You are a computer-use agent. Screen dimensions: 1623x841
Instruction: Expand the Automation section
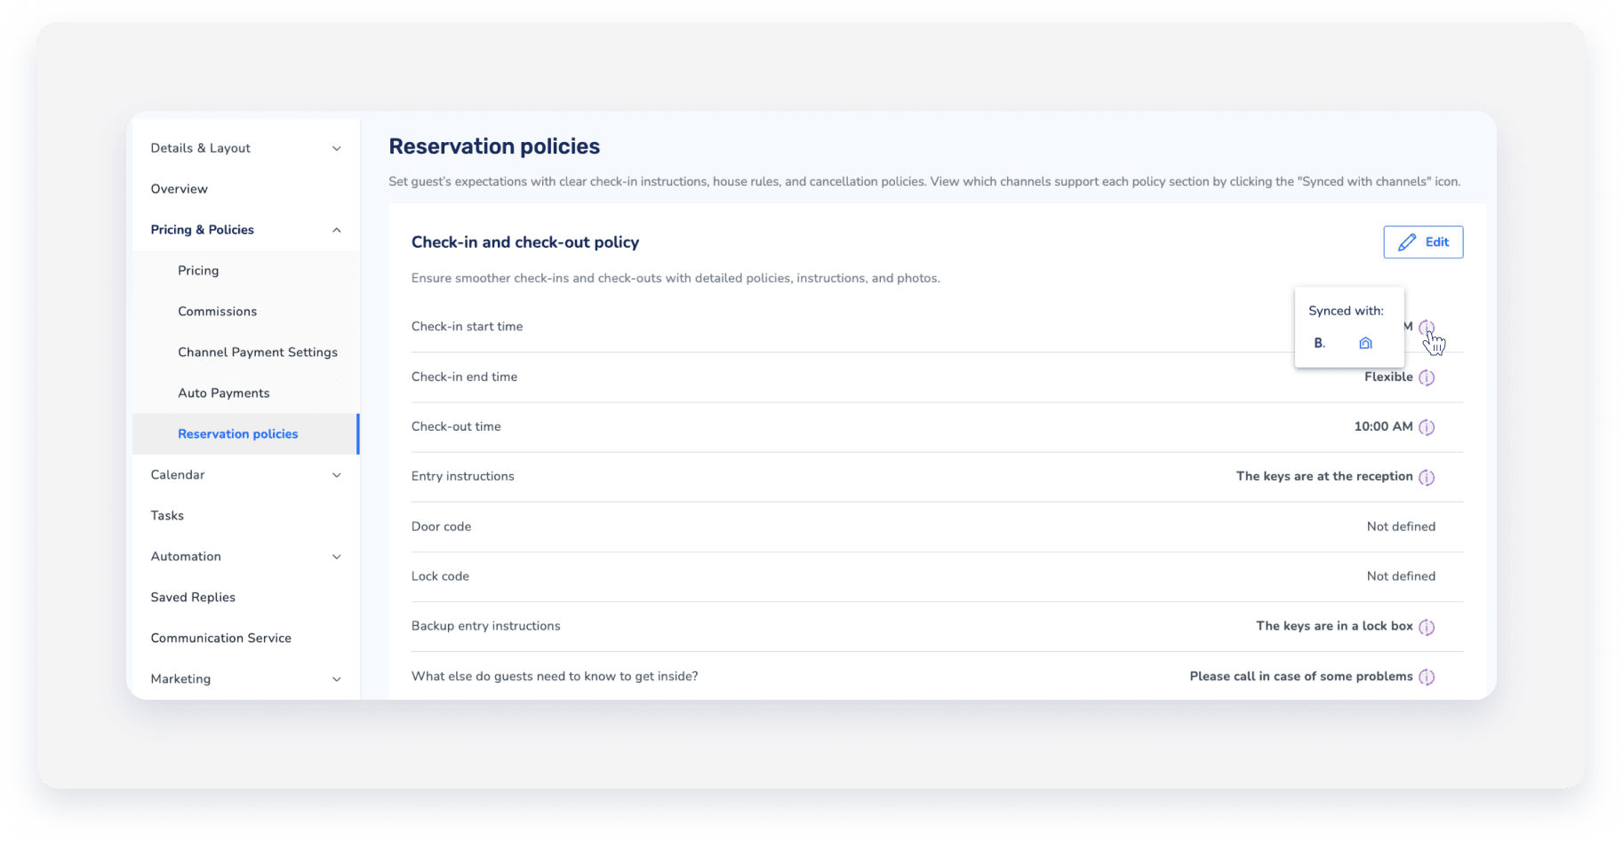[x=336, y=557]
